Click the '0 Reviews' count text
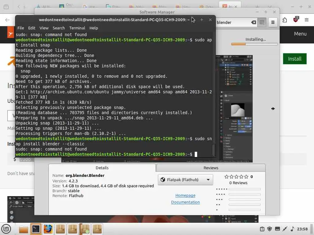Viewport: 314px width, 235px height. pyautogui.click(x=238, y=183)
